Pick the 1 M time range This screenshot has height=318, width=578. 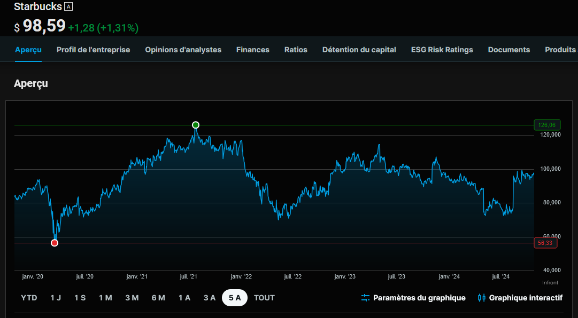(x=105, y=298)
